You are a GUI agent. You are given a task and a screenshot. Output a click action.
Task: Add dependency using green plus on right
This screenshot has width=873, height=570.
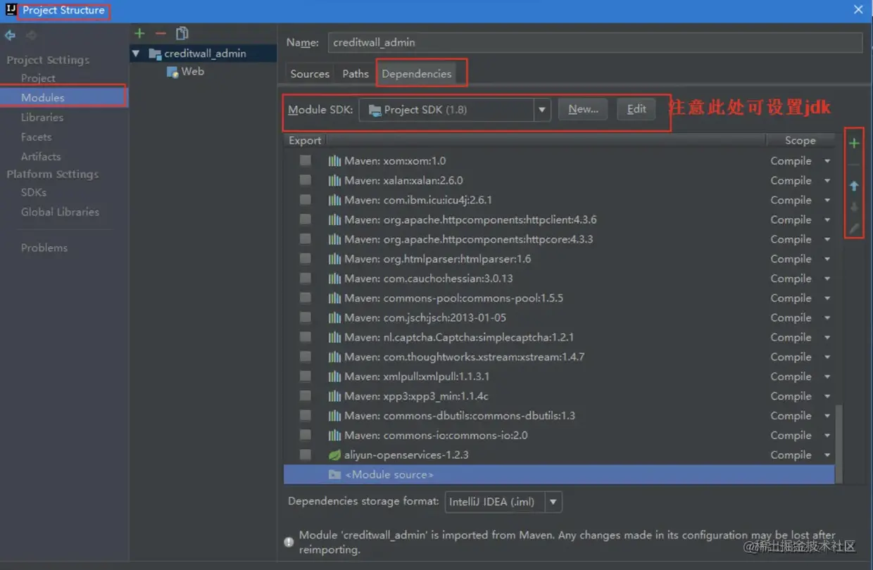[854, 144]
